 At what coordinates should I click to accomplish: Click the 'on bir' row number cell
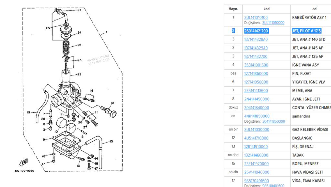(x=233, y=130)
